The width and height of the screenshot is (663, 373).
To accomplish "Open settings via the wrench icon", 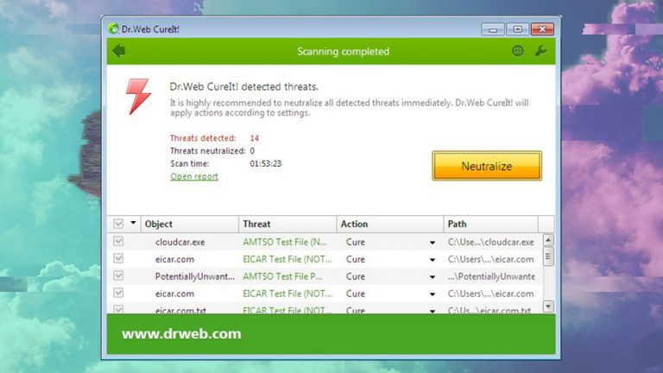I will pyautogui.click(x=540, y=51).
